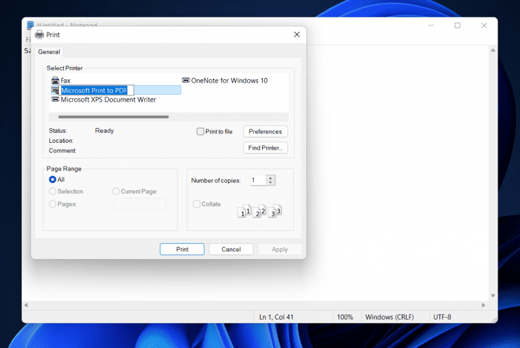Decrease number of copies with down arrow
This screenshot has width=520, height=348.
click(x=271, y=183)
